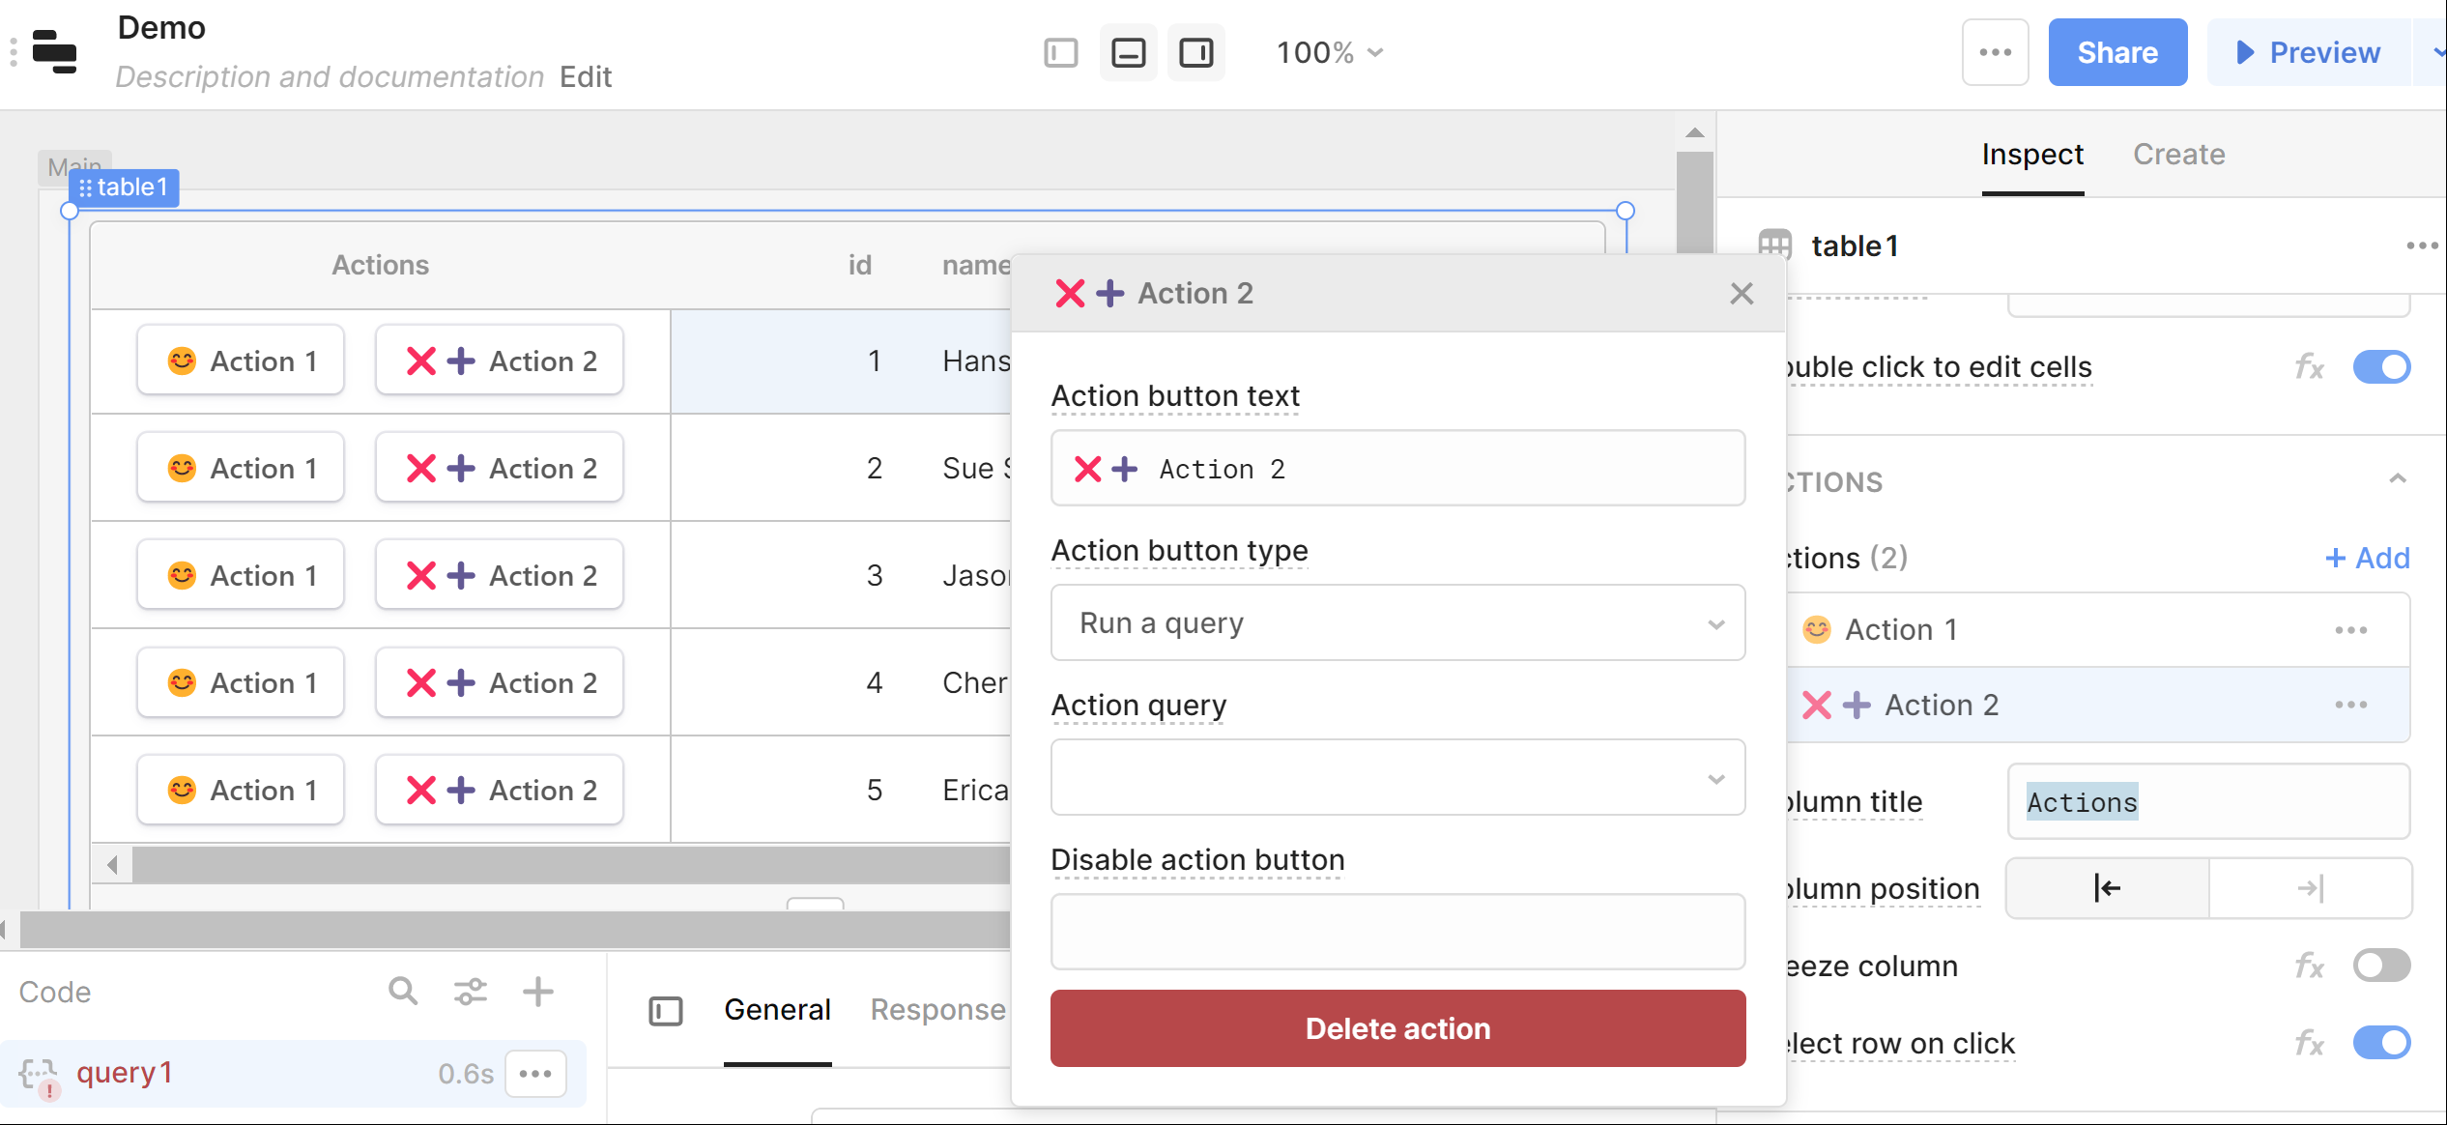Enable the freeze column toggle
This screenshot has width=2447, height=1125.
2380,965
